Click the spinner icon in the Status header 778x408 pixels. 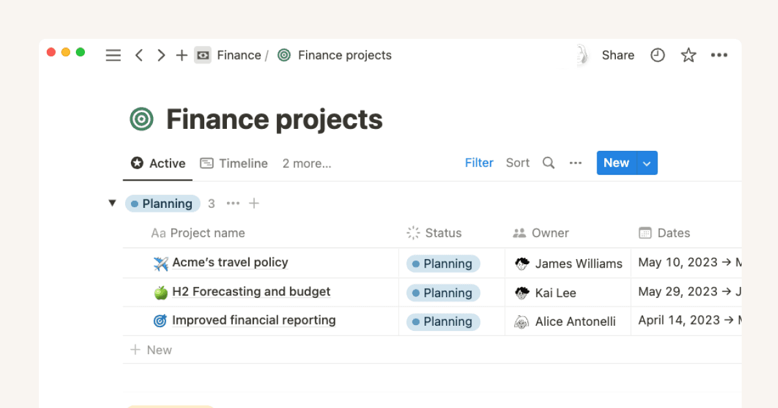(x=412, y=232)
